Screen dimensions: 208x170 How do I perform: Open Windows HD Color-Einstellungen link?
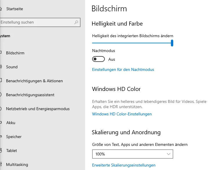click(122, 114)
